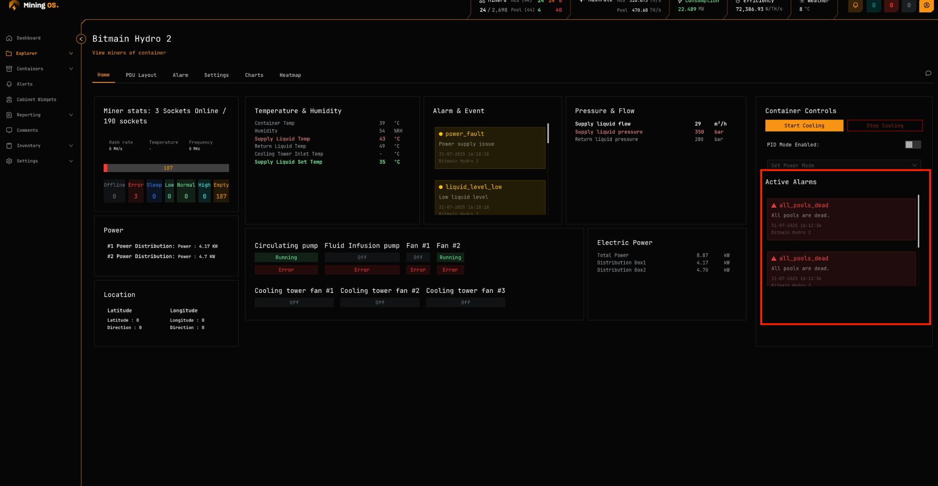Viewport: 938px width, 486px height.
Task: Expand the Reporting sidebar menu
Action: click(x=28, y=115)
